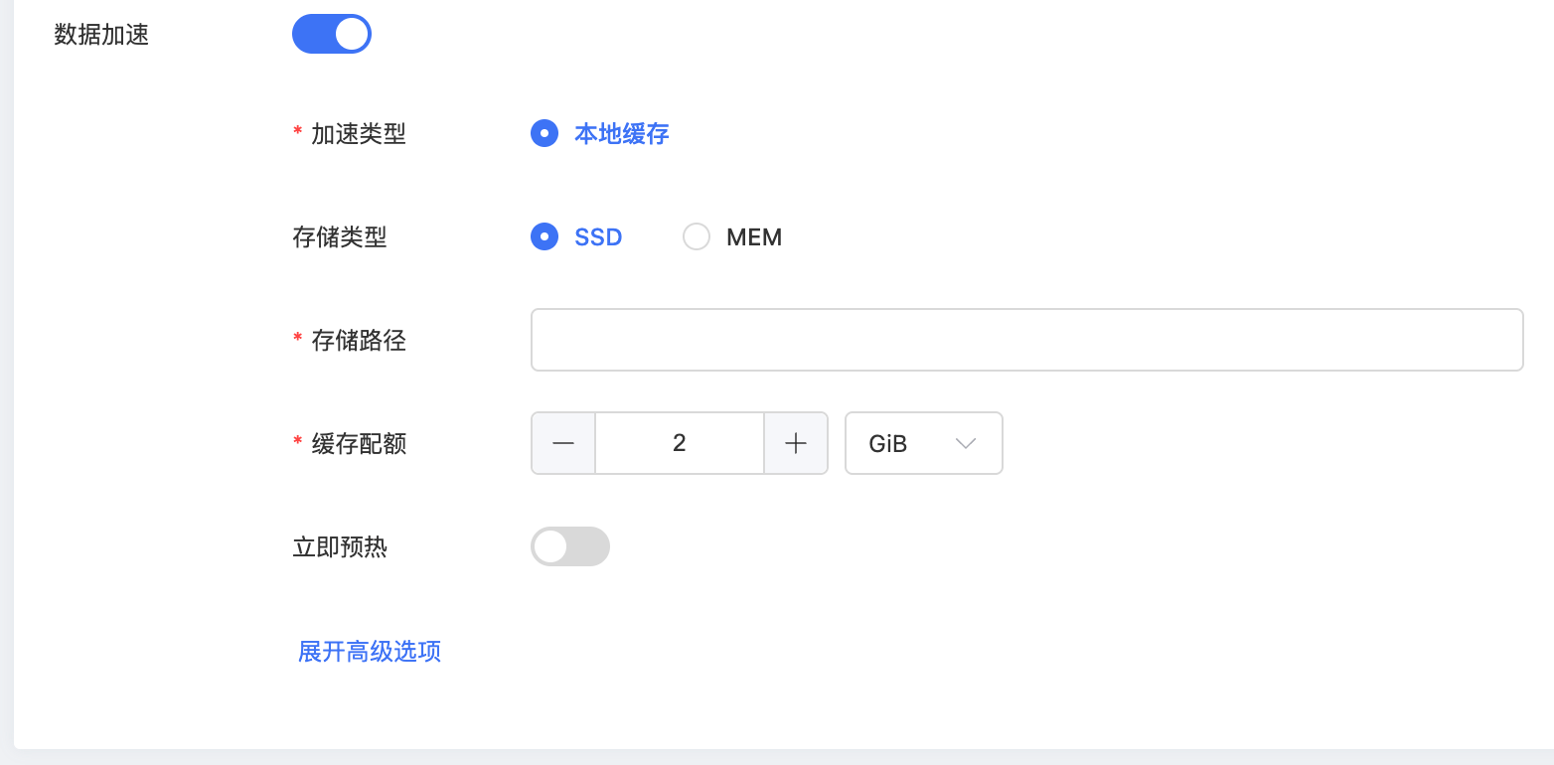
Task: Choose MEM as the storage type
Action: click(x=697, y=236)
